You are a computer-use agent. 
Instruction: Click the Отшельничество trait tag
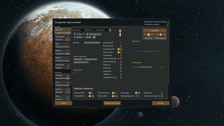(x=91, y=59)
